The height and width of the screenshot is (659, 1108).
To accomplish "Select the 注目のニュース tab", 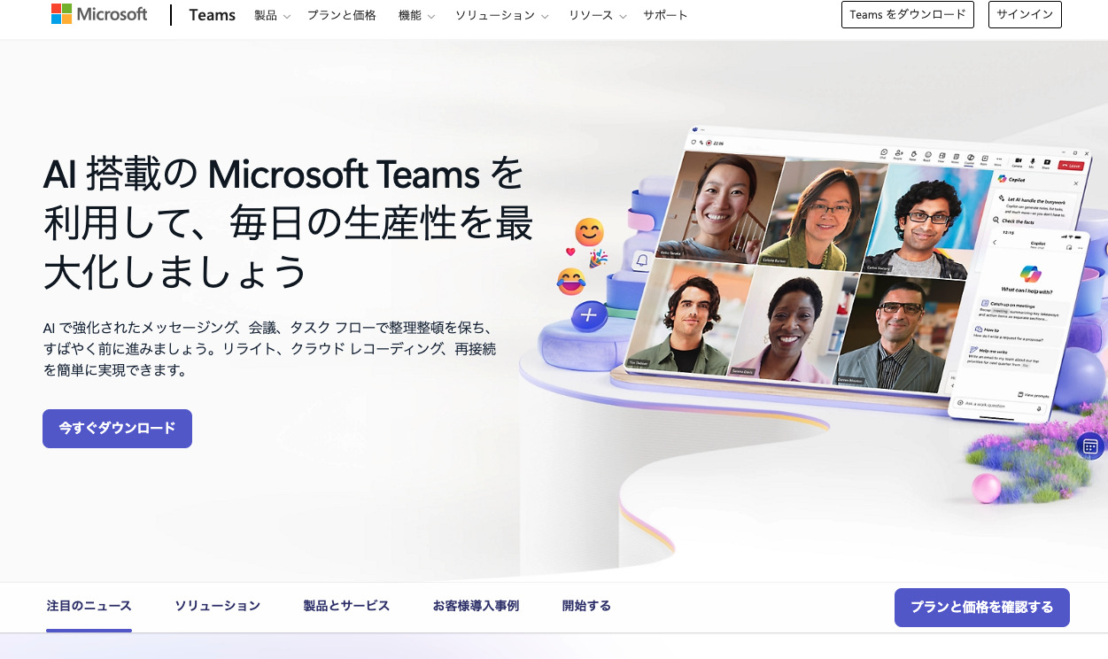I will pyautogui.click(x=89, y=606).
